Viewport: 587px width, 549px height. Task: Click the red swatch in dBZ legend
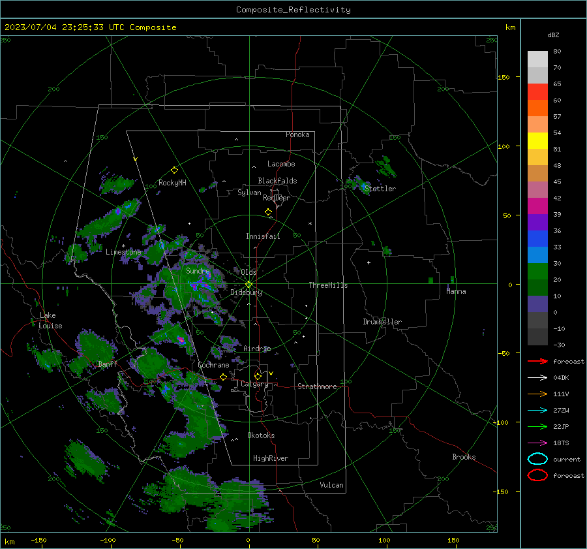537,92
